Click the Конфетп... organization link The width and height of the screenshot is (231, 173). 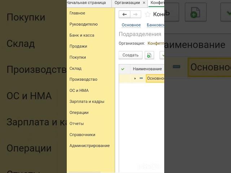(156, 43)
